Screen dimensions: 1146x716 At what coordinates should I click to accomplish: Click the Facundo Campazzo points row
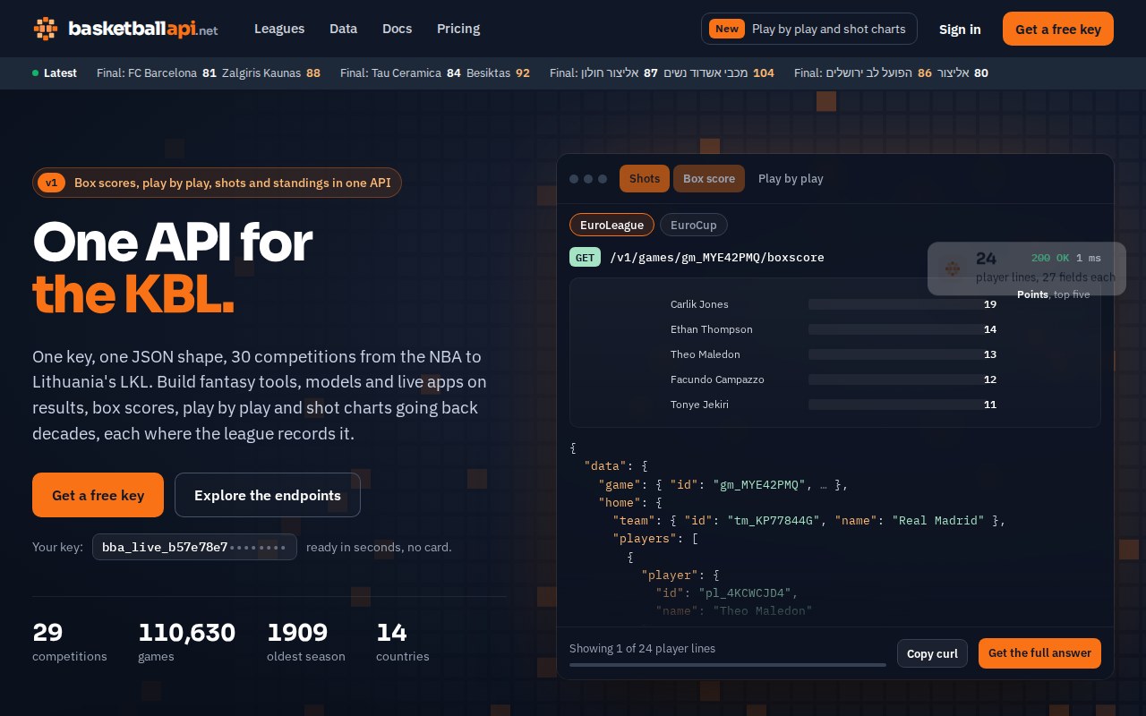pyautogui.click(x=834, y=379)
